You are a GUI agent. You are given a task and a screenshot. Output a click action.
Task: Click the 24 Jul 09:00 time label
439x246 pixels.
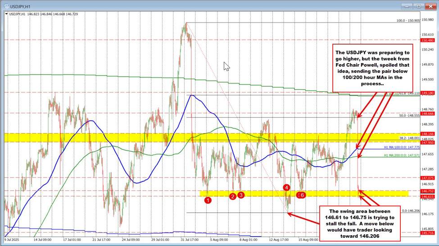coord(131,240)
